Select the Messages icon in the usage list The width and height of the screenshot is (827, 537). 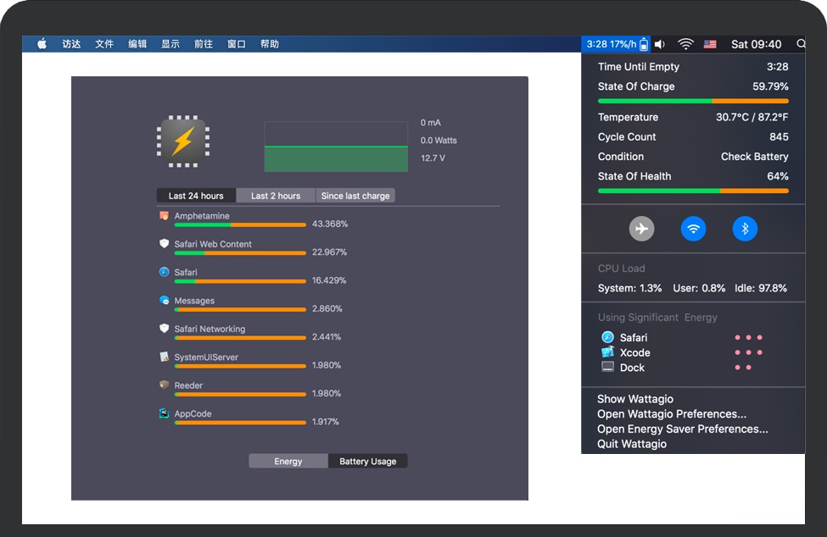pos(165,300)
